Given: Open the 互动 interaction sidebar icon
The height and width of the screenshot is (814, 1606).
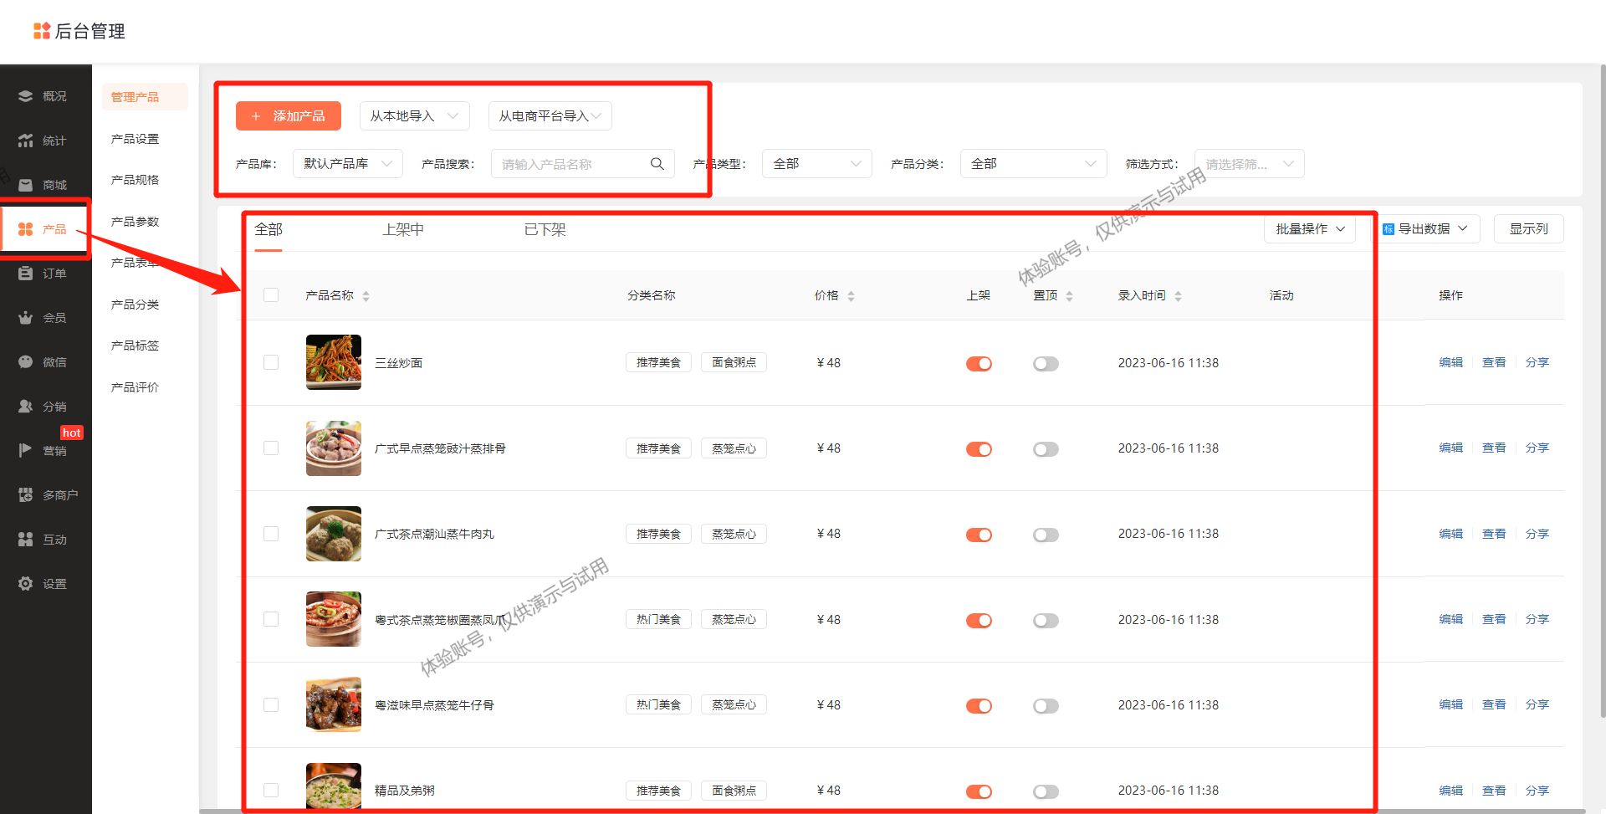Looking at the screenshot, I should click(26, 540).
